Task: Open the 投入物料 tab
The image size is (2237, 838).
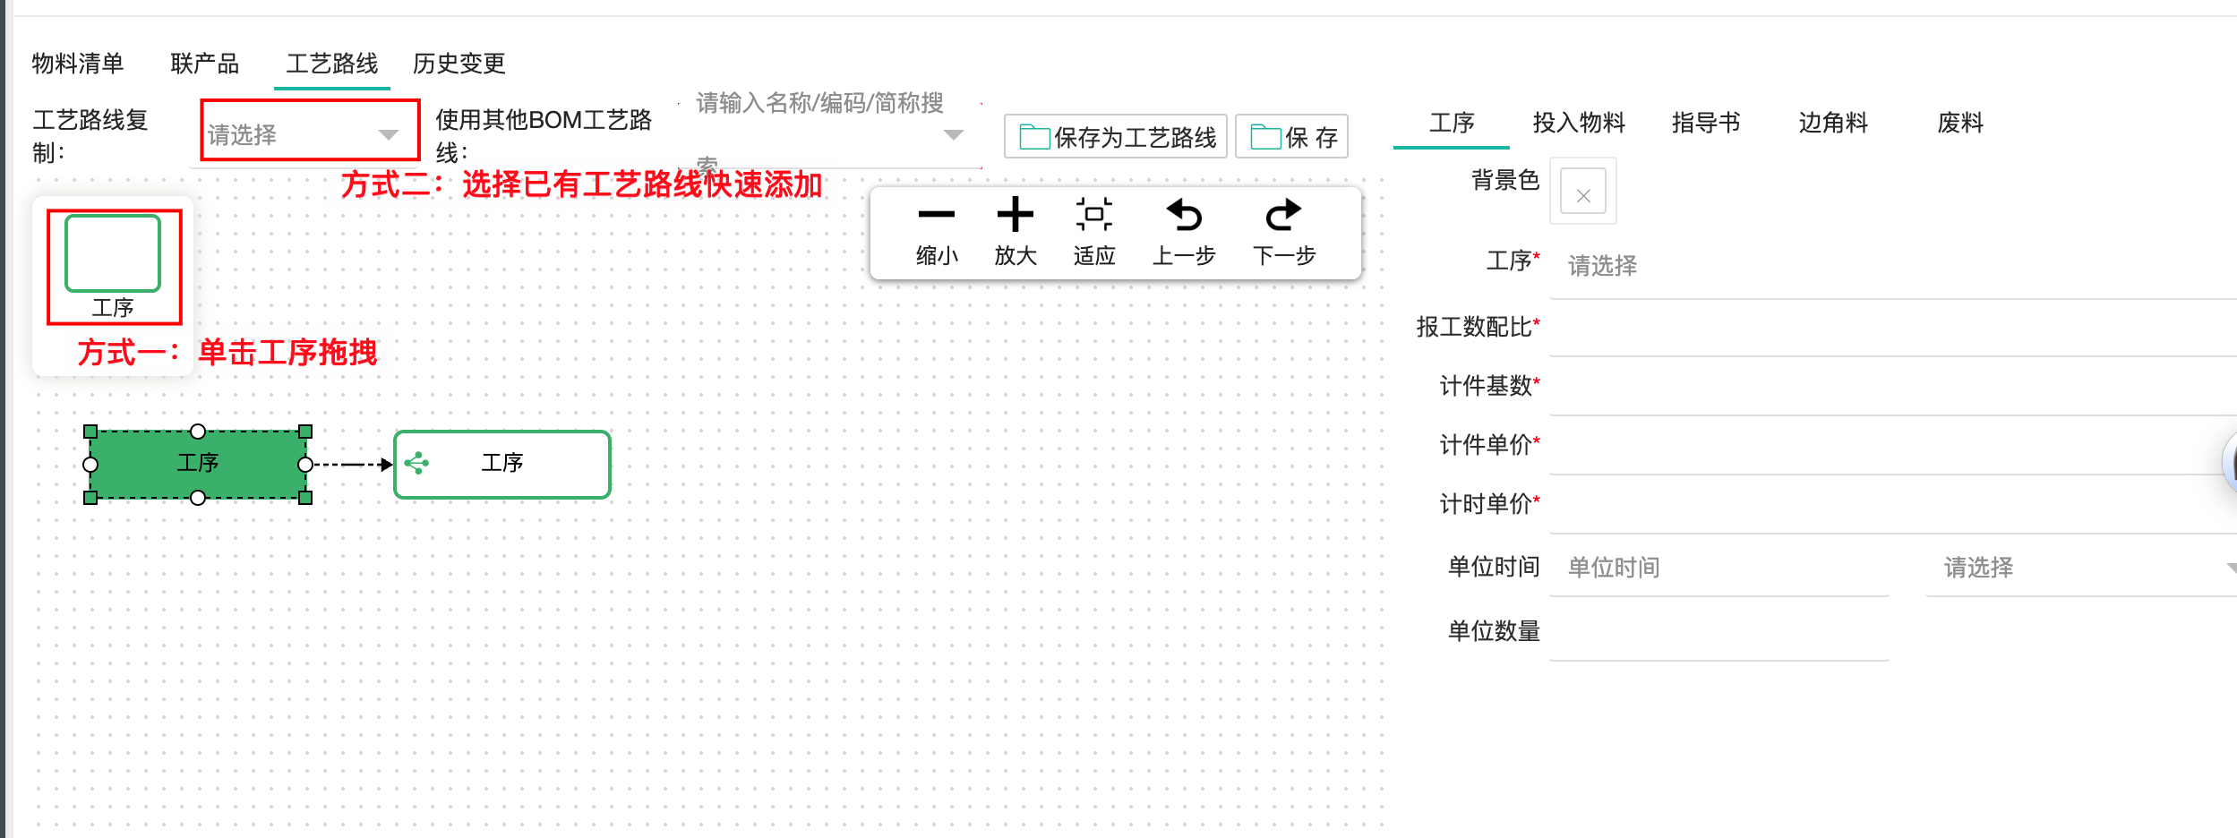Action: point(1578,123)
